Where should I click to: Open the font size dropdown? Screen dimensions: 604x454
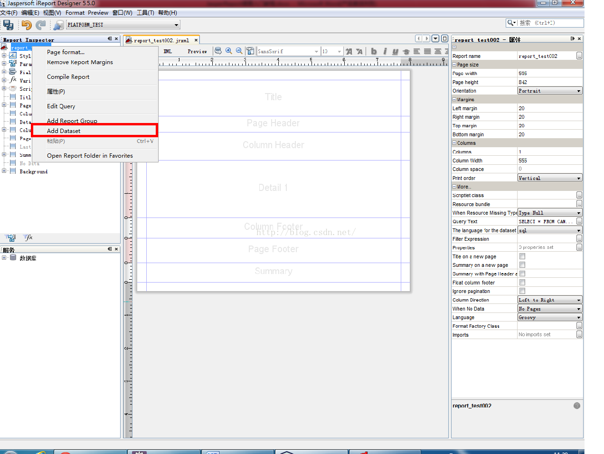click(x=339, y=51)
